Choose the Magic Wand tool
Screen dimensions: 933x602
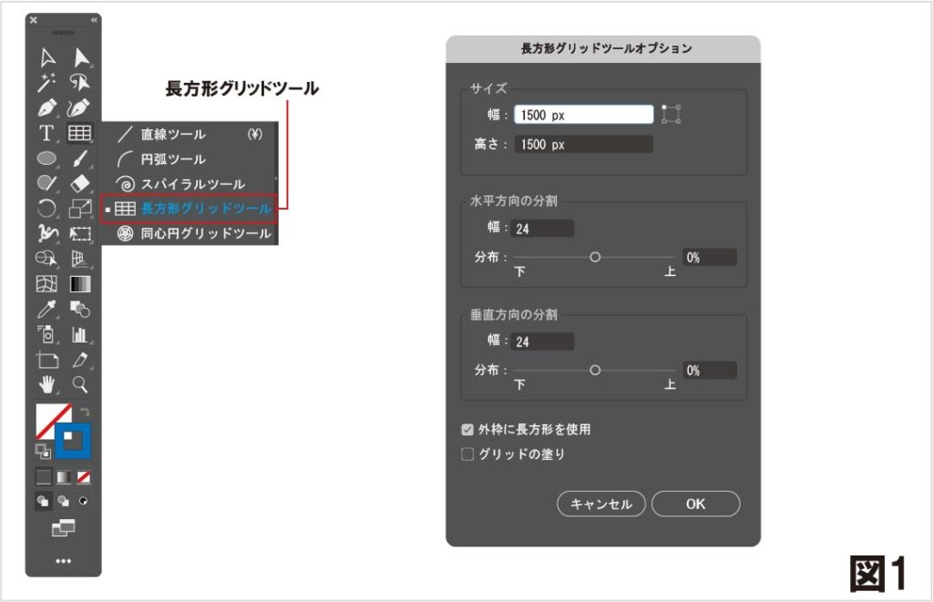(47, 84)
